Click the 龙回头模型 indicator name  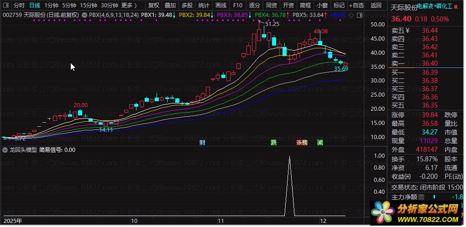(x=23, y=150)
